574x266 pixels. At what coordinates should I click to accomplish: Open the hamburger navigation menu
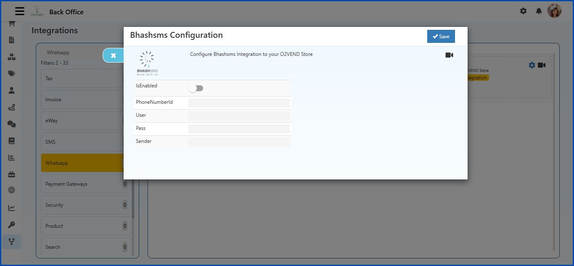click(x=19, y=11)
